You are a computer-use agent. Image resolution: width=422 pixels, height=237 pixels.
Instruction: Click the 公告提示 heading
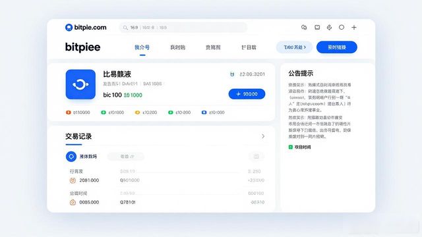click(x=301, y=73)
